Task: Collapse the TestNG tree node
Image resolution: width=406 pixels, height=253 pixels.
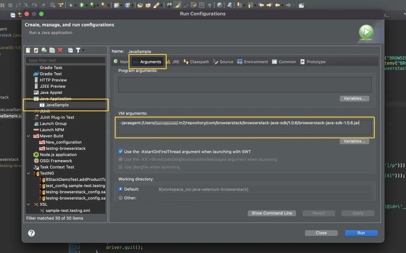Action: (28, 173)
